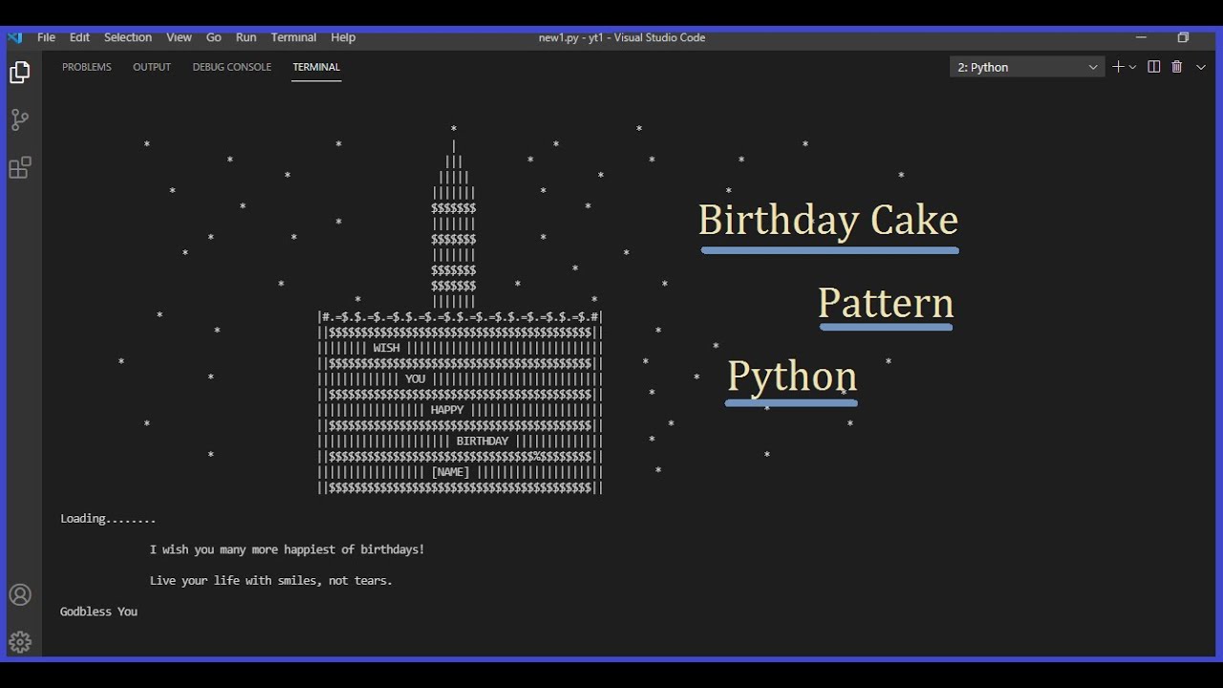Open the View menu
Screen dimensions: 1223x688
point(179,37)
